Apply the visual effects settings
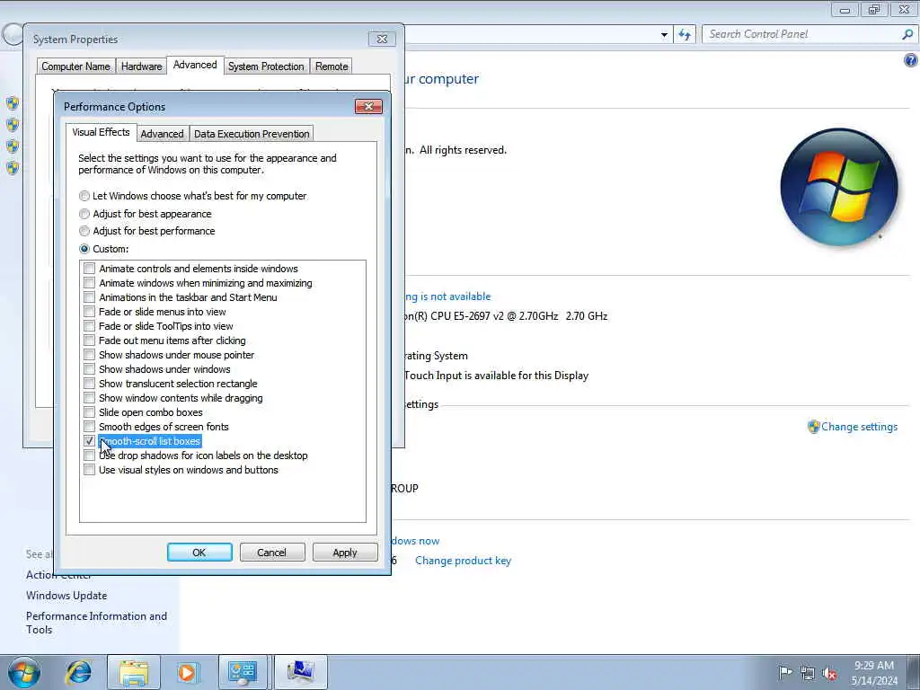This screenshot has width=920, height=690. 345,553
